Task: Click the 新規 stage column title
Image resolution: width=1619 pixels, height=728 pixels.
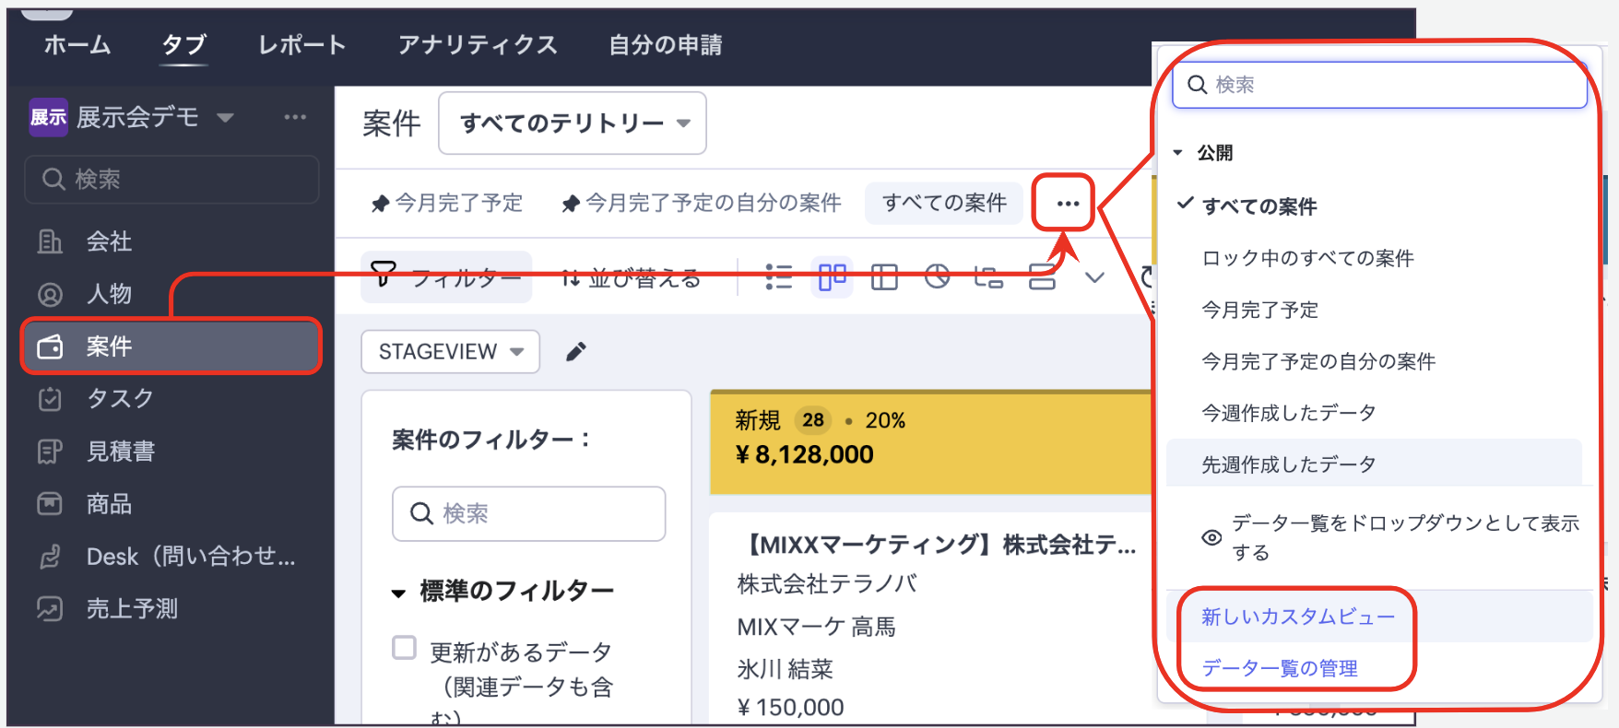Action: pos(758,420)
